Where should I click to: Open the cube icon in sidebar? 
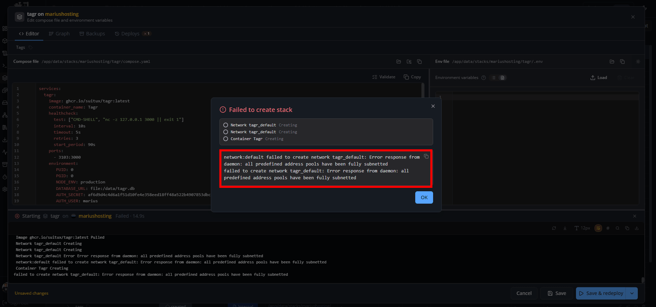click(x=4, y=41)
